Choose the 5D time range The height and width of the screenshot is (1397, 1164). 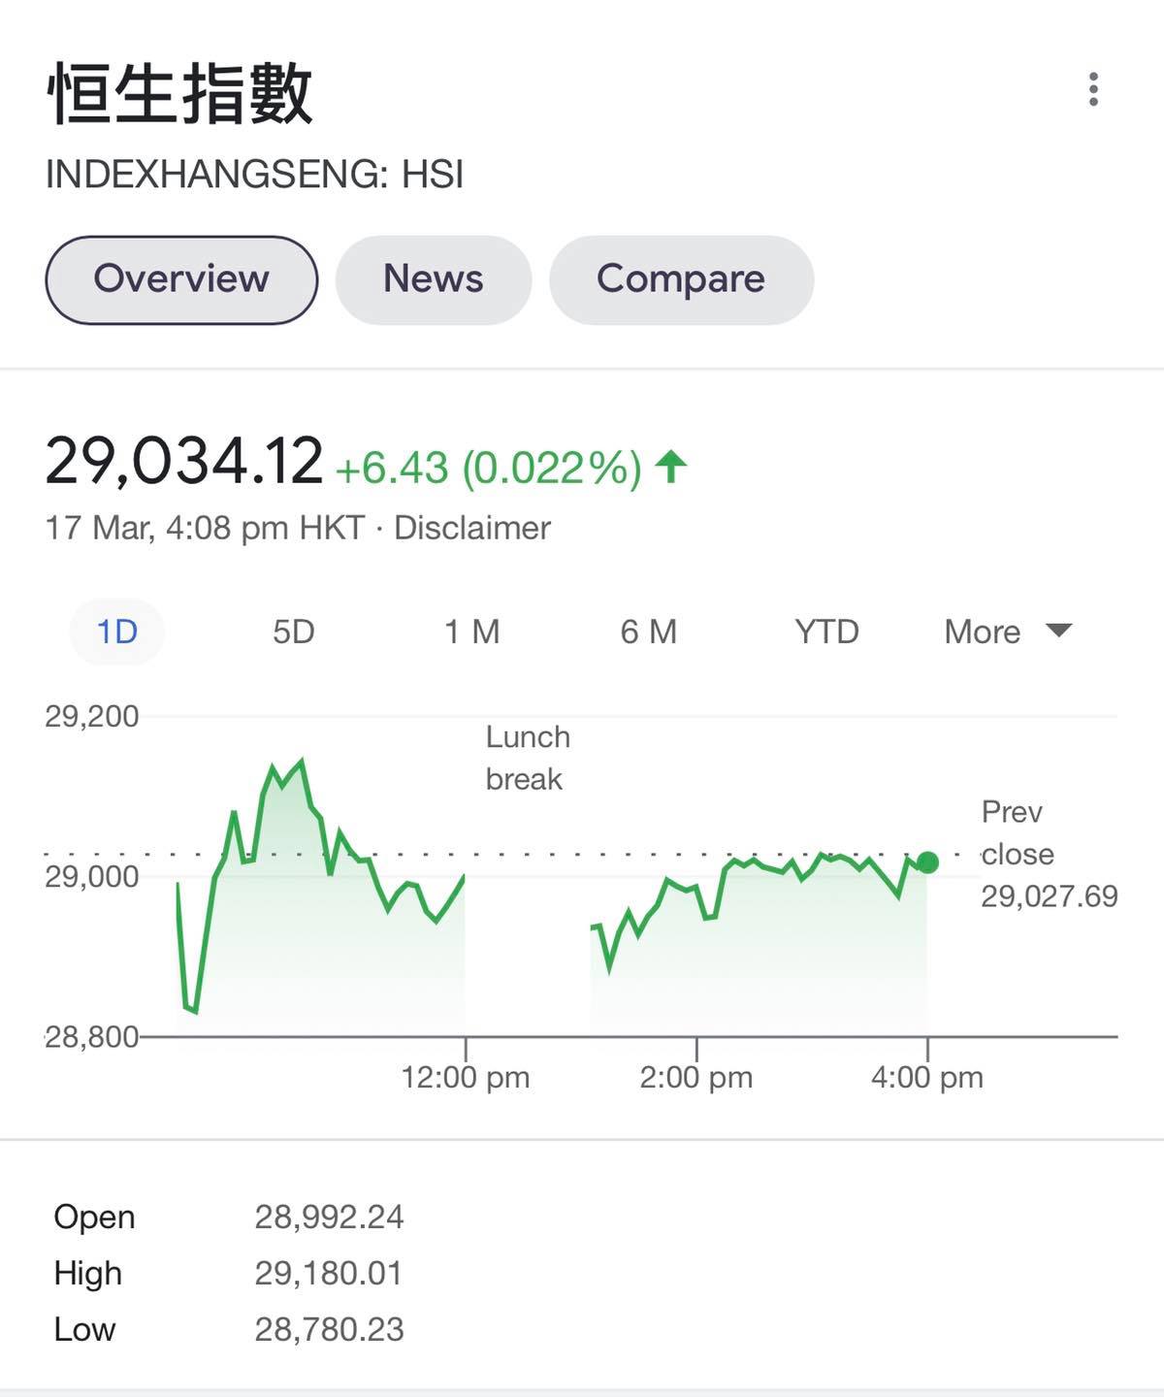click(293, 632)
